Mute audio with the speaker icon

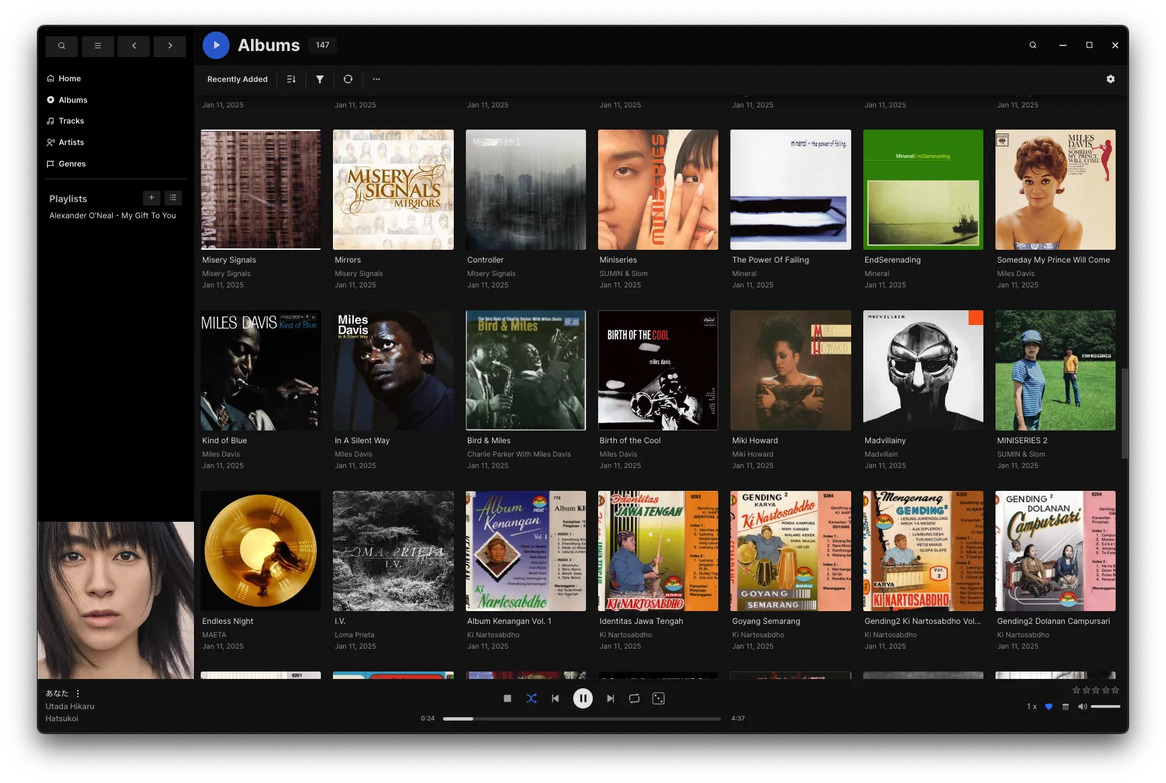(1082, 706)
